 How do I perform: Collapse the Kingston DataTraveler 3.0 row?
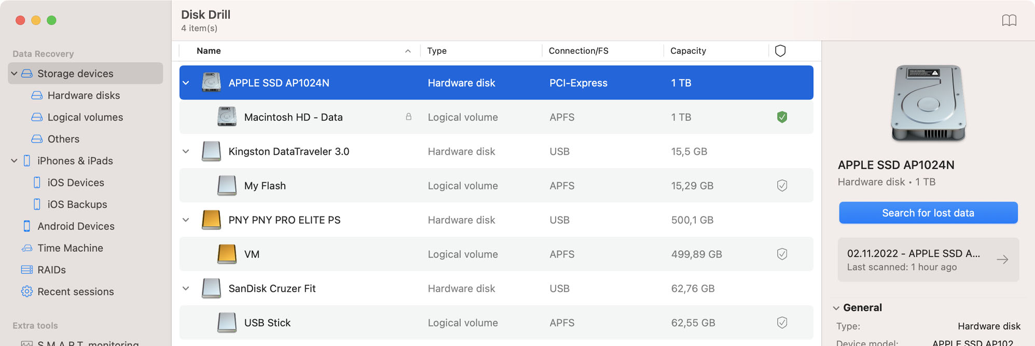[186, 151]
